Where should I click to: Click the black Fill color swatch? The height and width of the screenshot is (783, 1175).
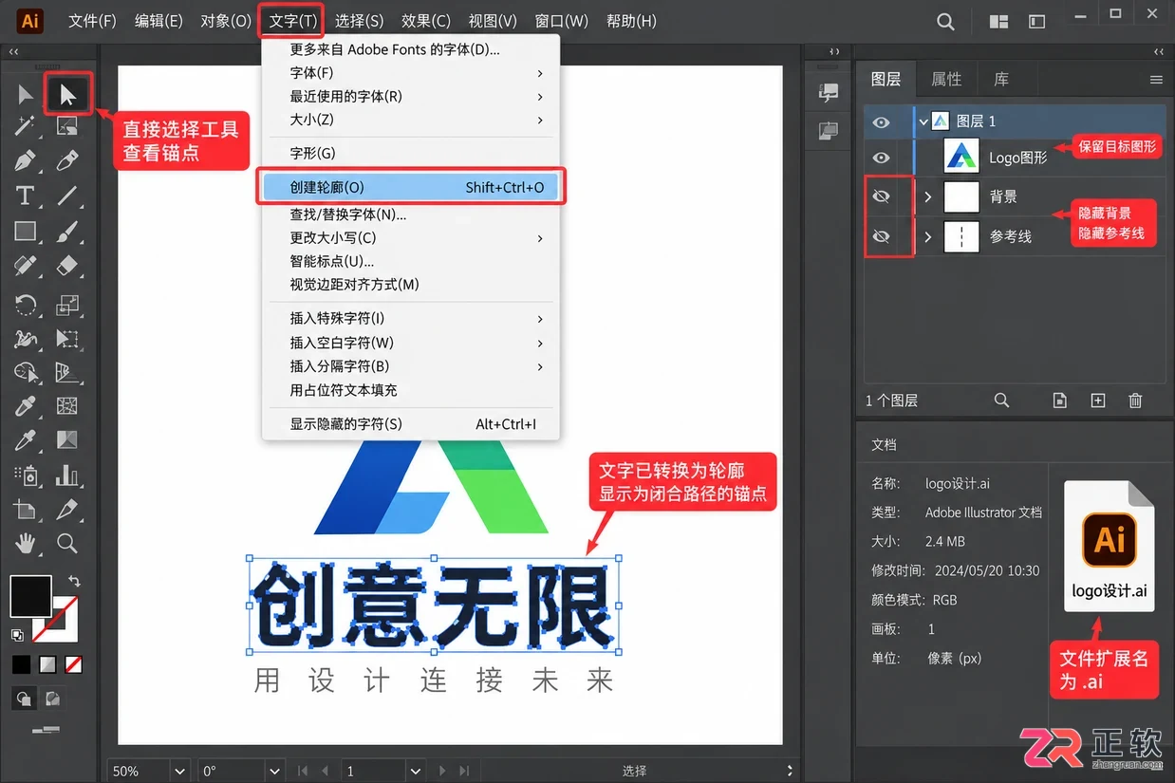(30, 595)
